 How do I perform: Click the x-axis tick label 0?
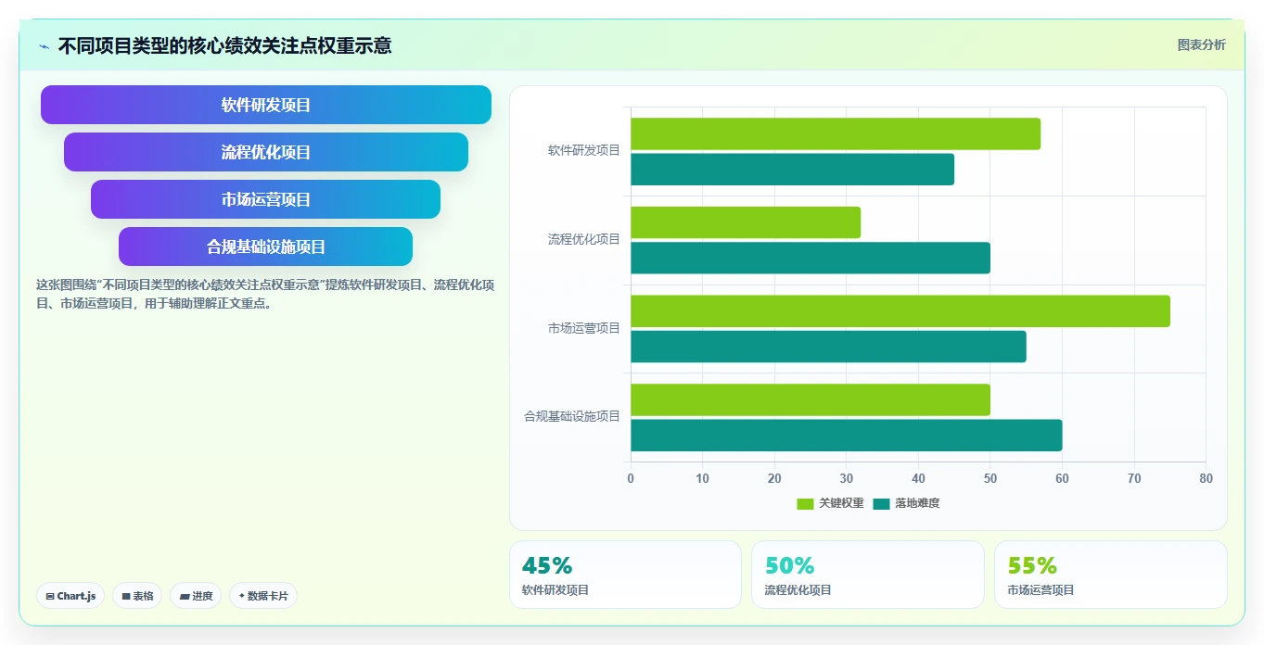coord(631,478)
